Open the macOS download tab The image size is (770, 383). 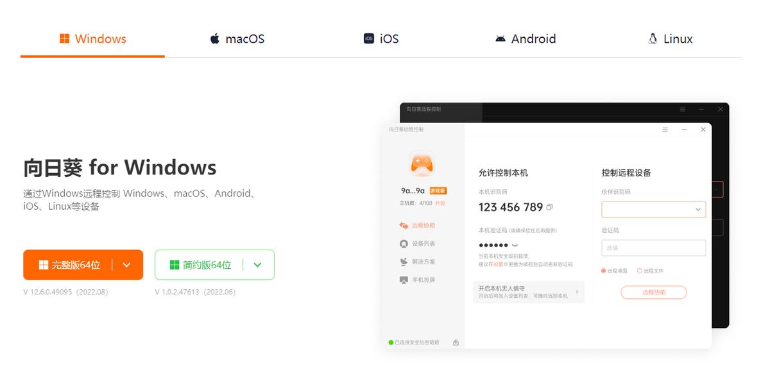(237, 38)
